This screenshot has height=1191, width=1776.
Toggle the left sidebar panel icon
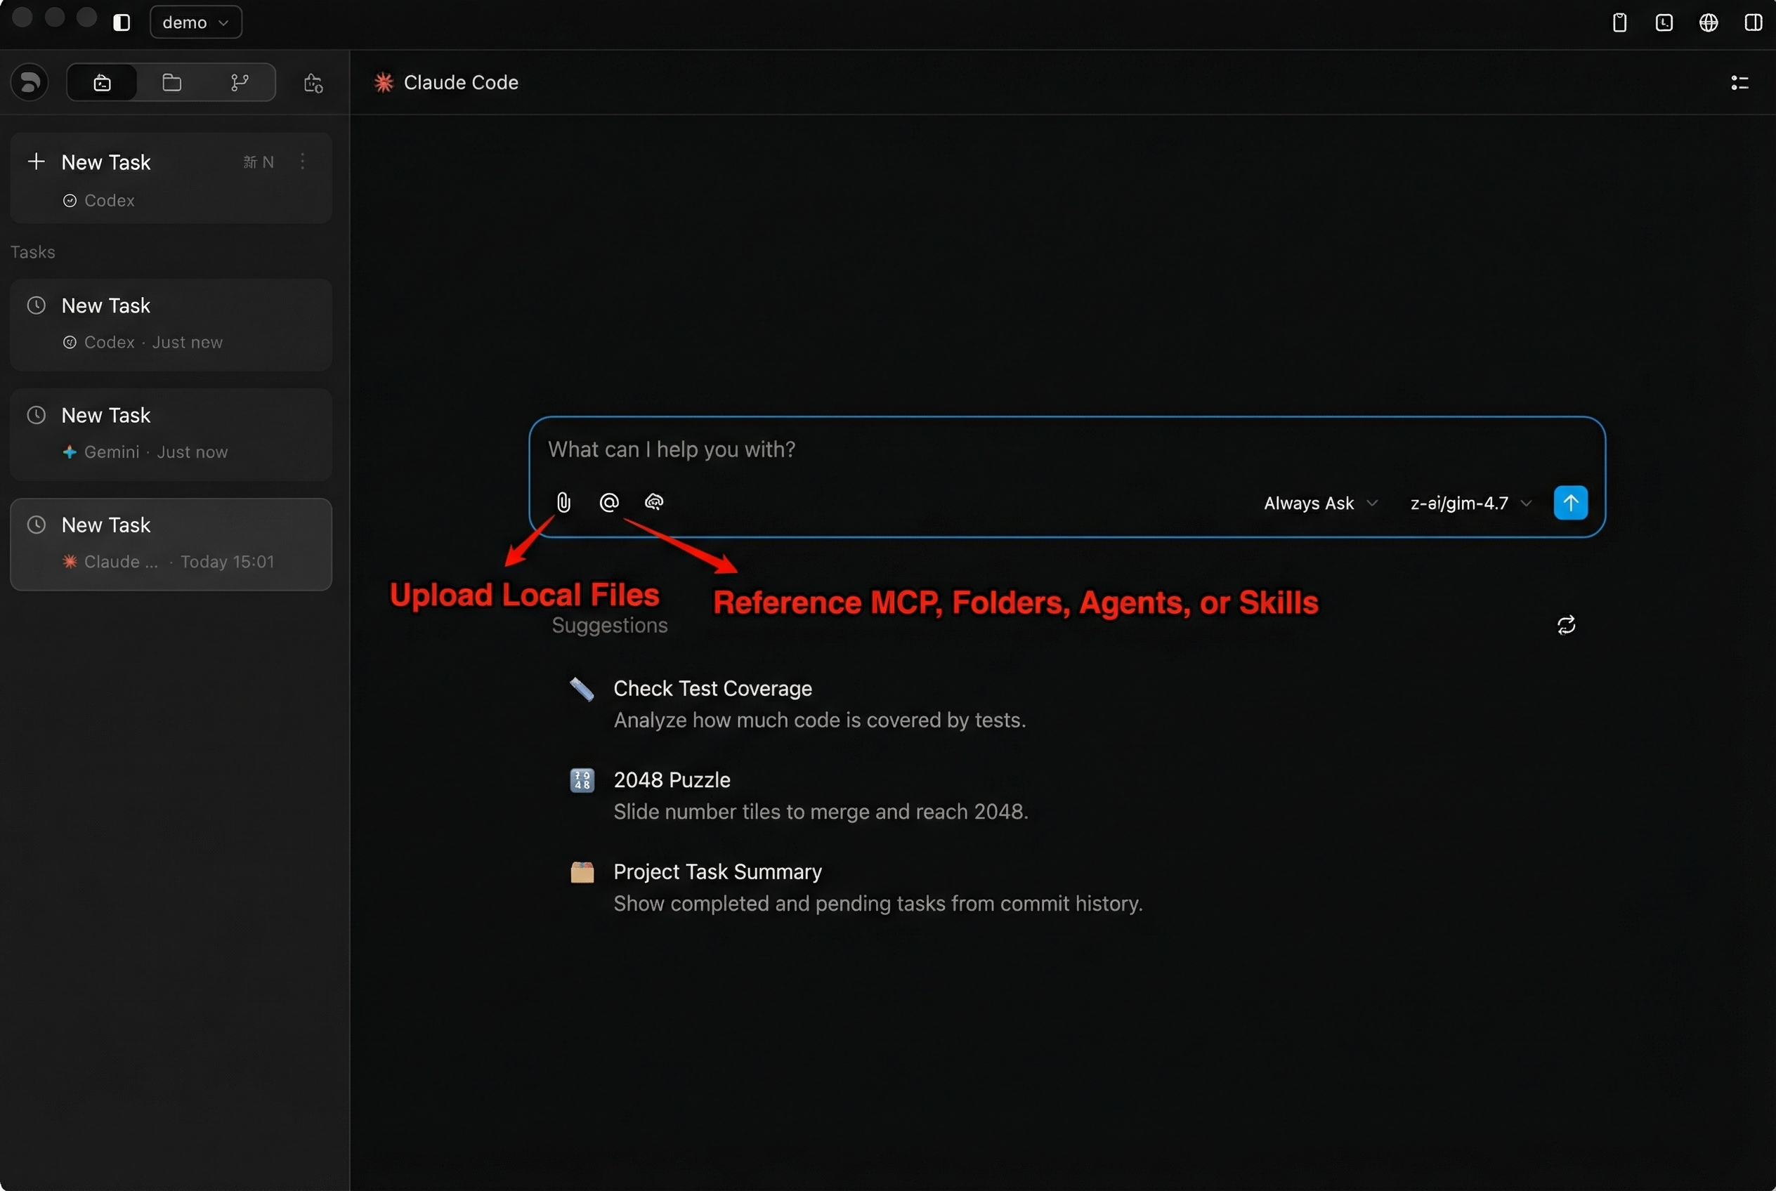pyautogui.click(x=122, y=22)
